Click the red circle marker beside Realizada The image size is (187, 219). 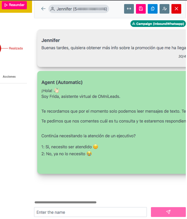0,48
